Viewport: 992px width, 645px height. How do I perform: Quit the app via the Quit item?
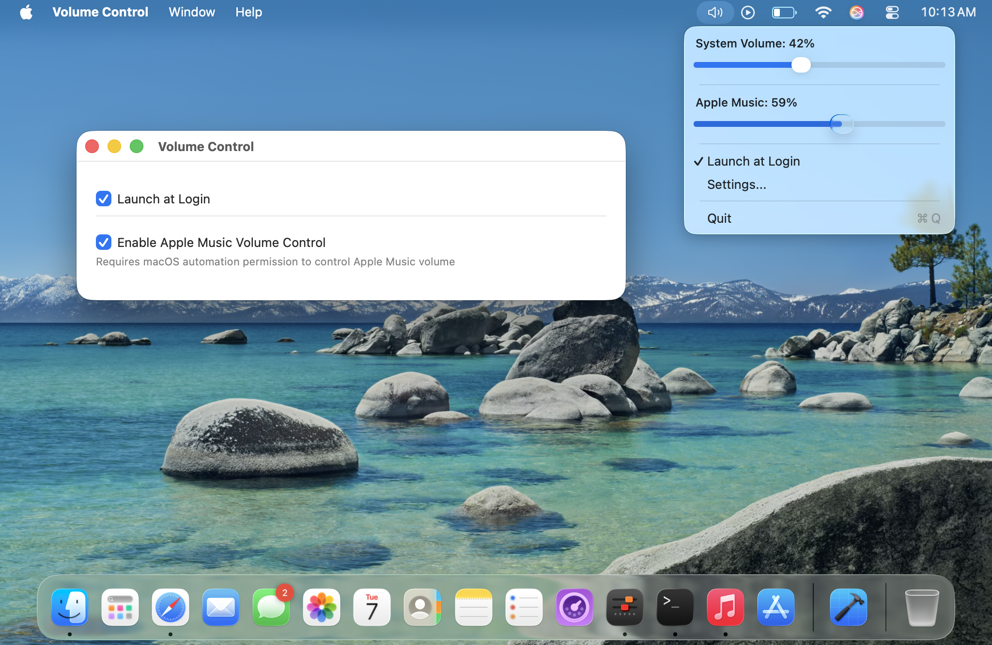719,218
